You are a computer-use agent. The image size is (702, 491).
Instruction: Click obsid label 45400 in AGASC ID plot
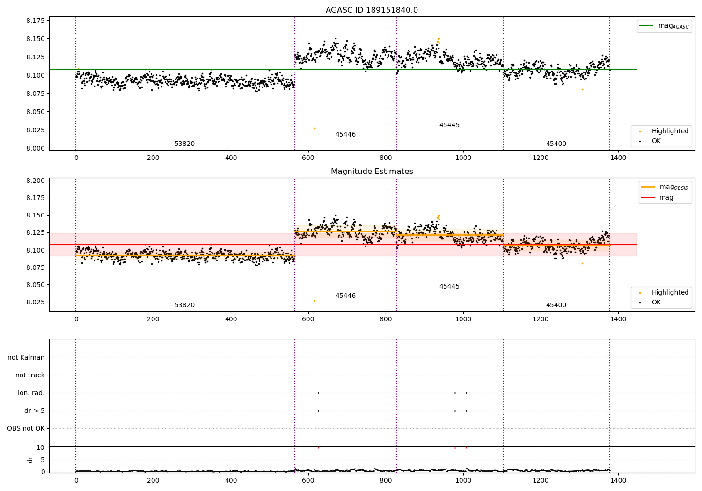click(x=556, y=144)
